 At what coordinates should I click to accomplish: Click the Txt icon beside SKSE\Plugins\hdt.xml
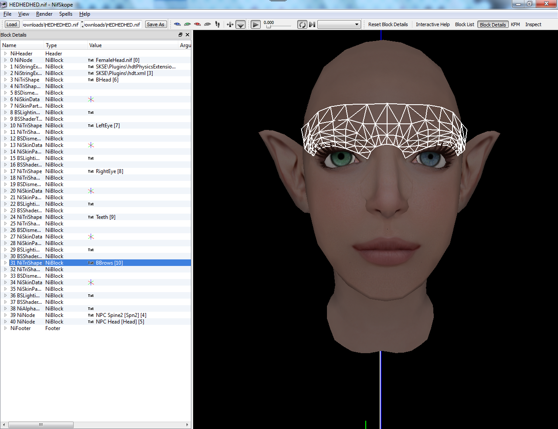tap(91, 73)
